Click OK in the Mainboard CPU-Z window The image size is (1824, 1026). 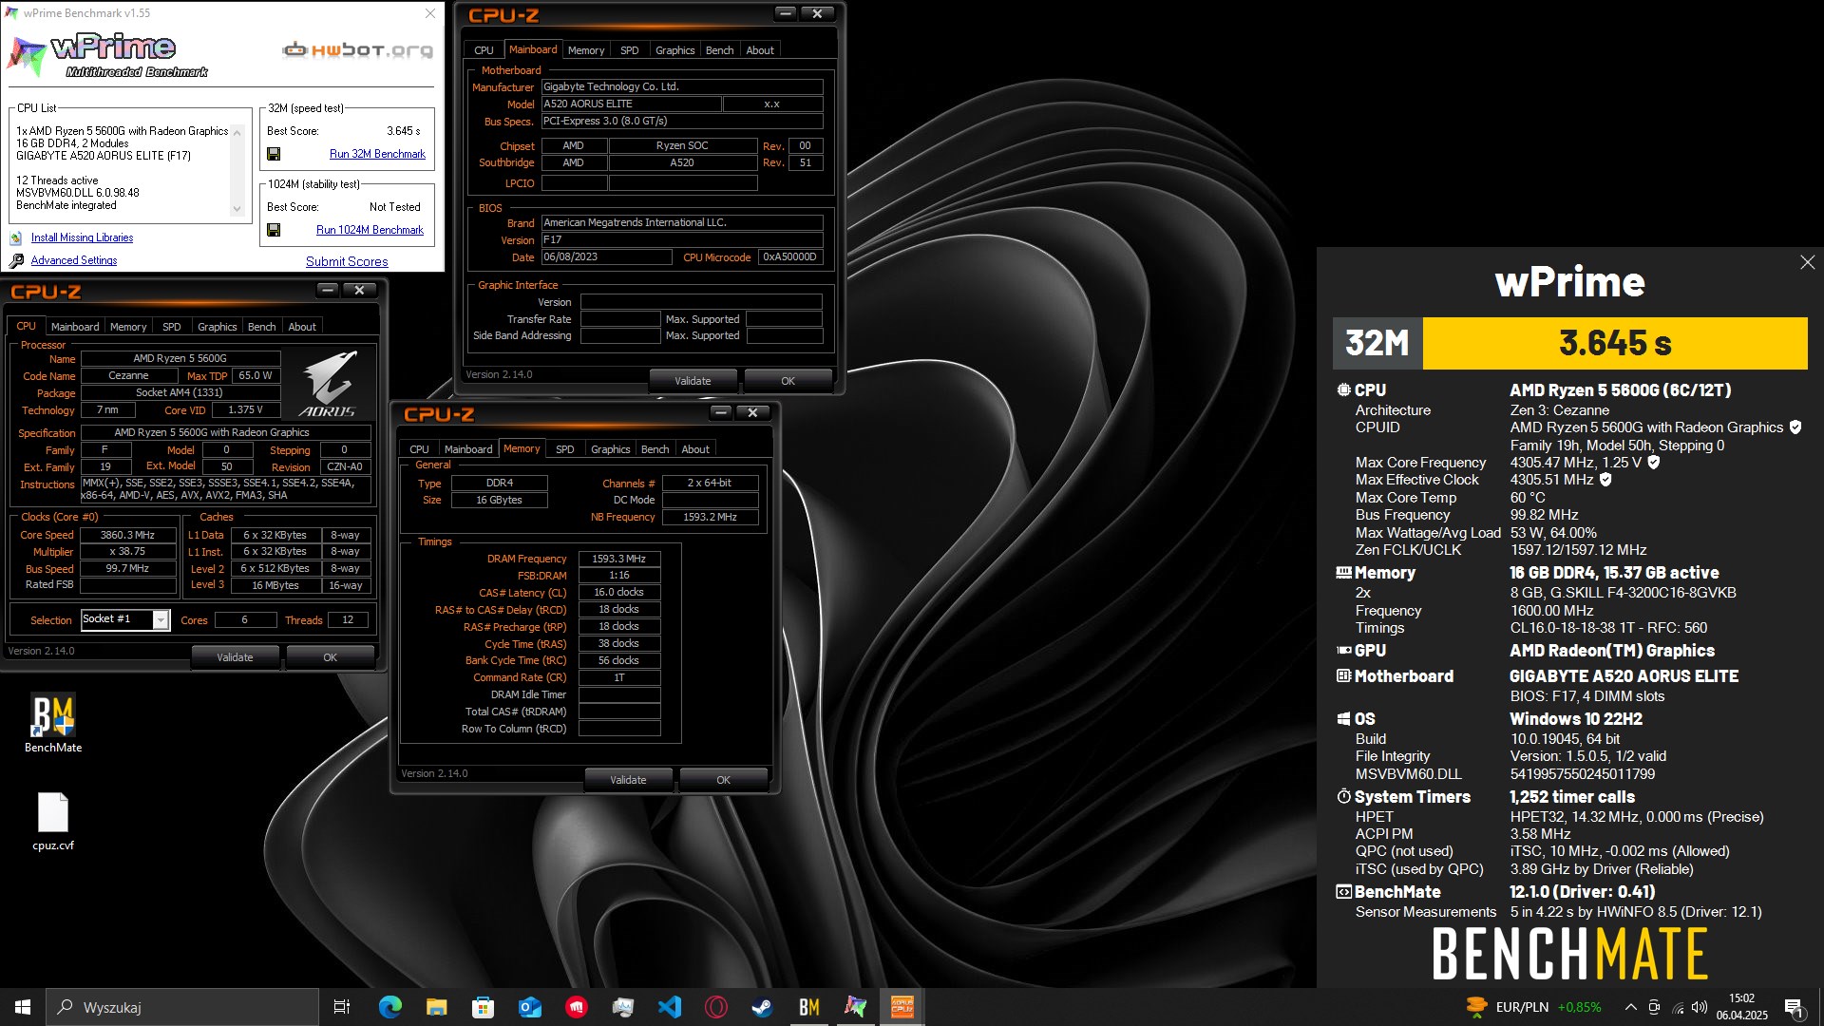click(788, 381)
